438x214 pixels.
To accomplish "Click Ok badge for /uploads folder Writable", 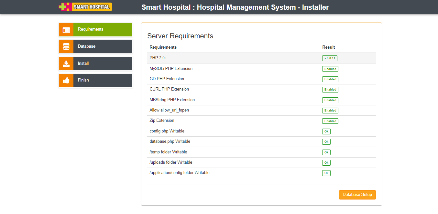I will (x=326, y=163).
